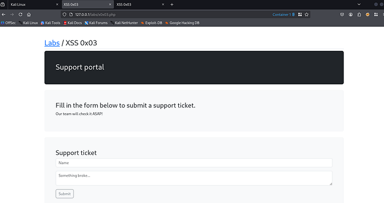
Task: Click the share/extension upload icon in toolbar
Action: (359, 15)
